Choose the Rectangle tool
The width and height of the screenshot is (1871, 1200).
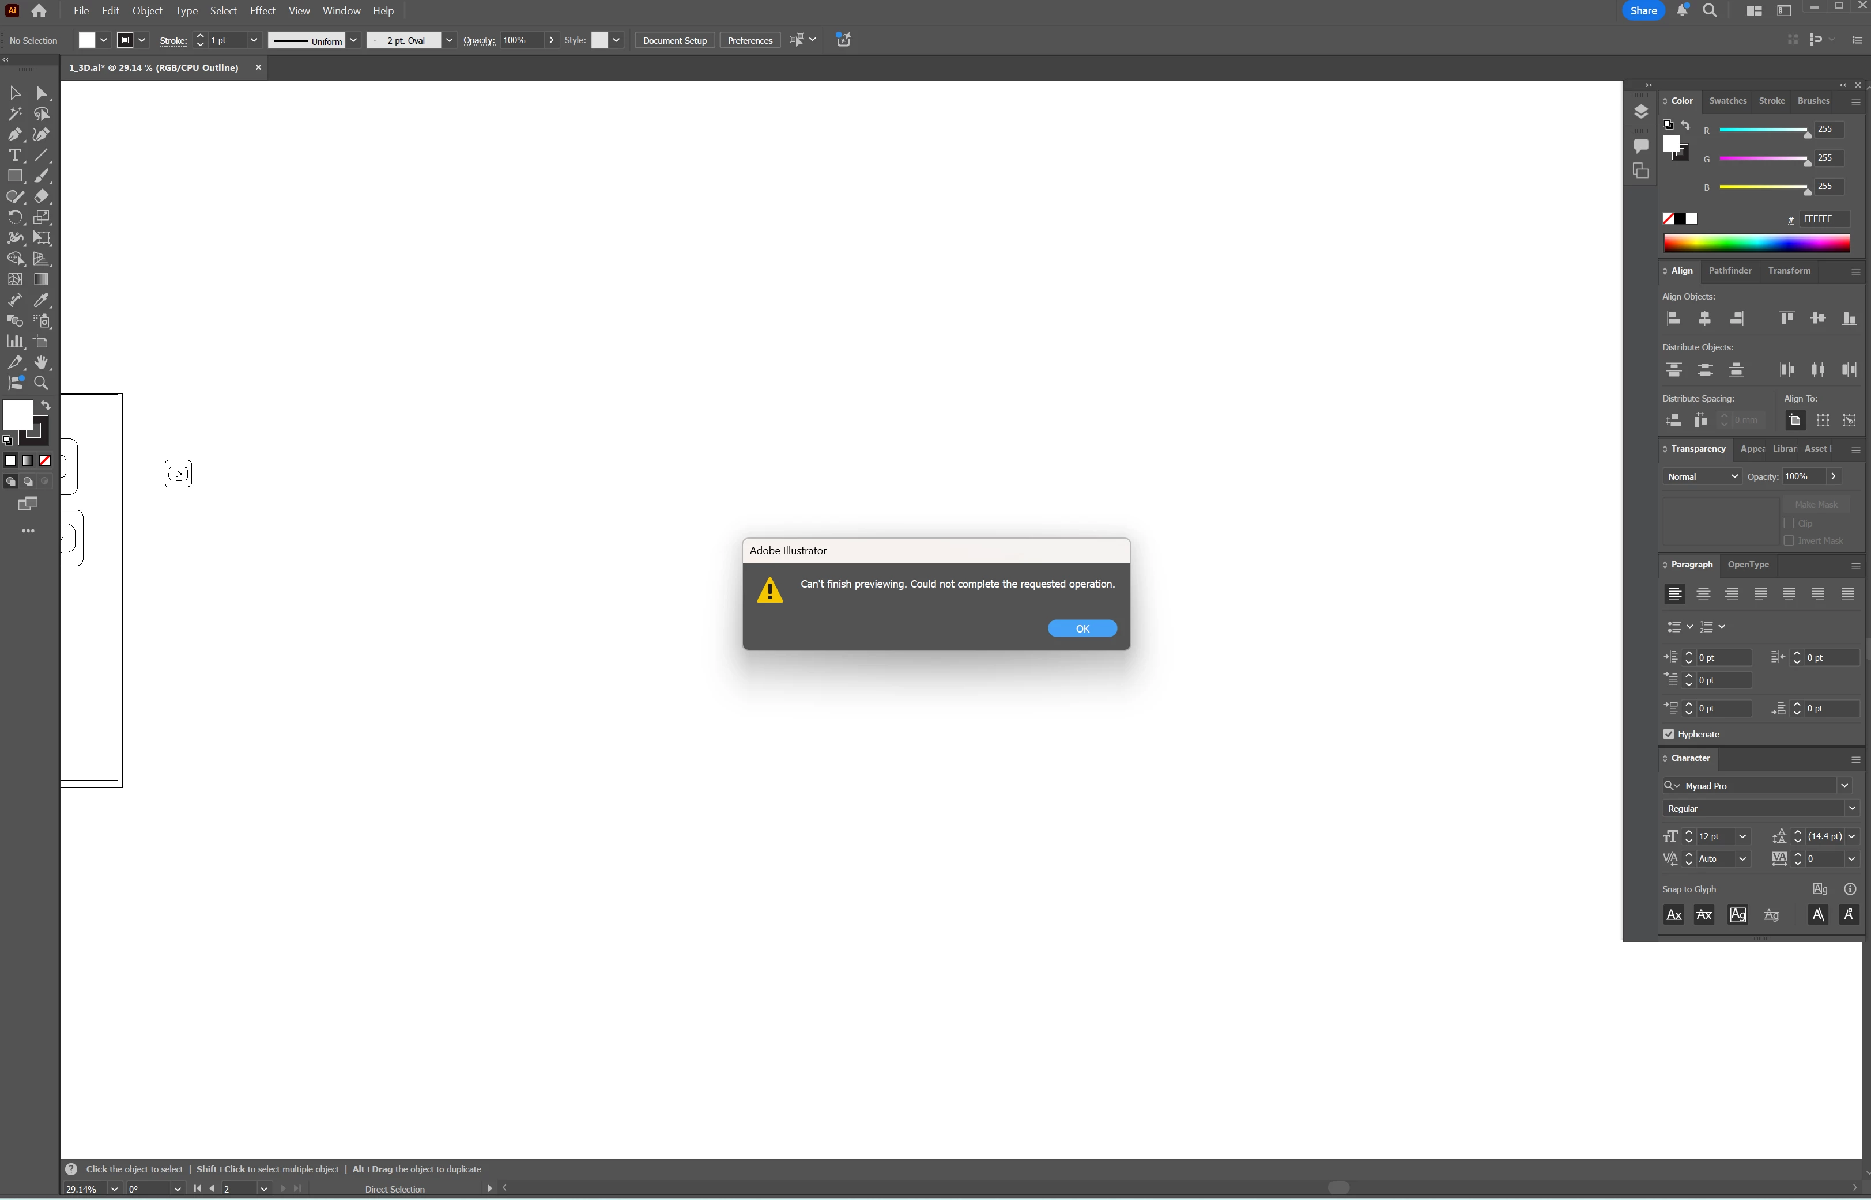point(15,176)
